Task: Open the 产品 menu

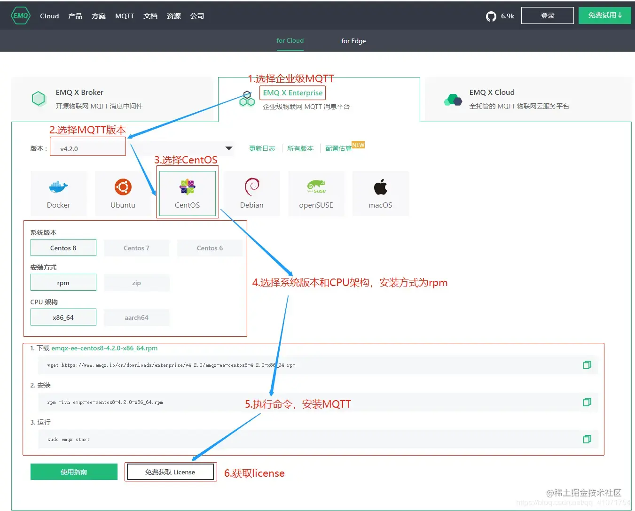Action: point(75,16)
